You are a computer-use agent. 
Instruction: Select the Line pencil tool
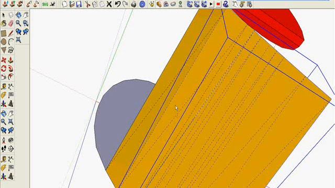point(10,33)
